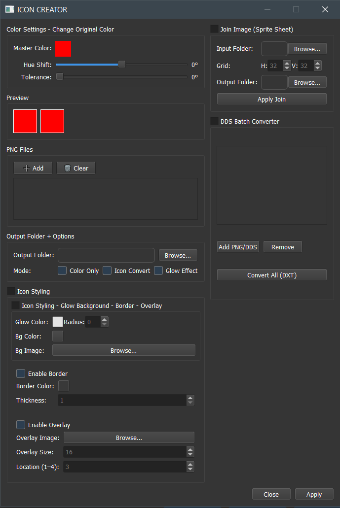340x508 pixels.
Task: Click the Icon Creator app icon in title bar
Action: click(x=10, y=9)
